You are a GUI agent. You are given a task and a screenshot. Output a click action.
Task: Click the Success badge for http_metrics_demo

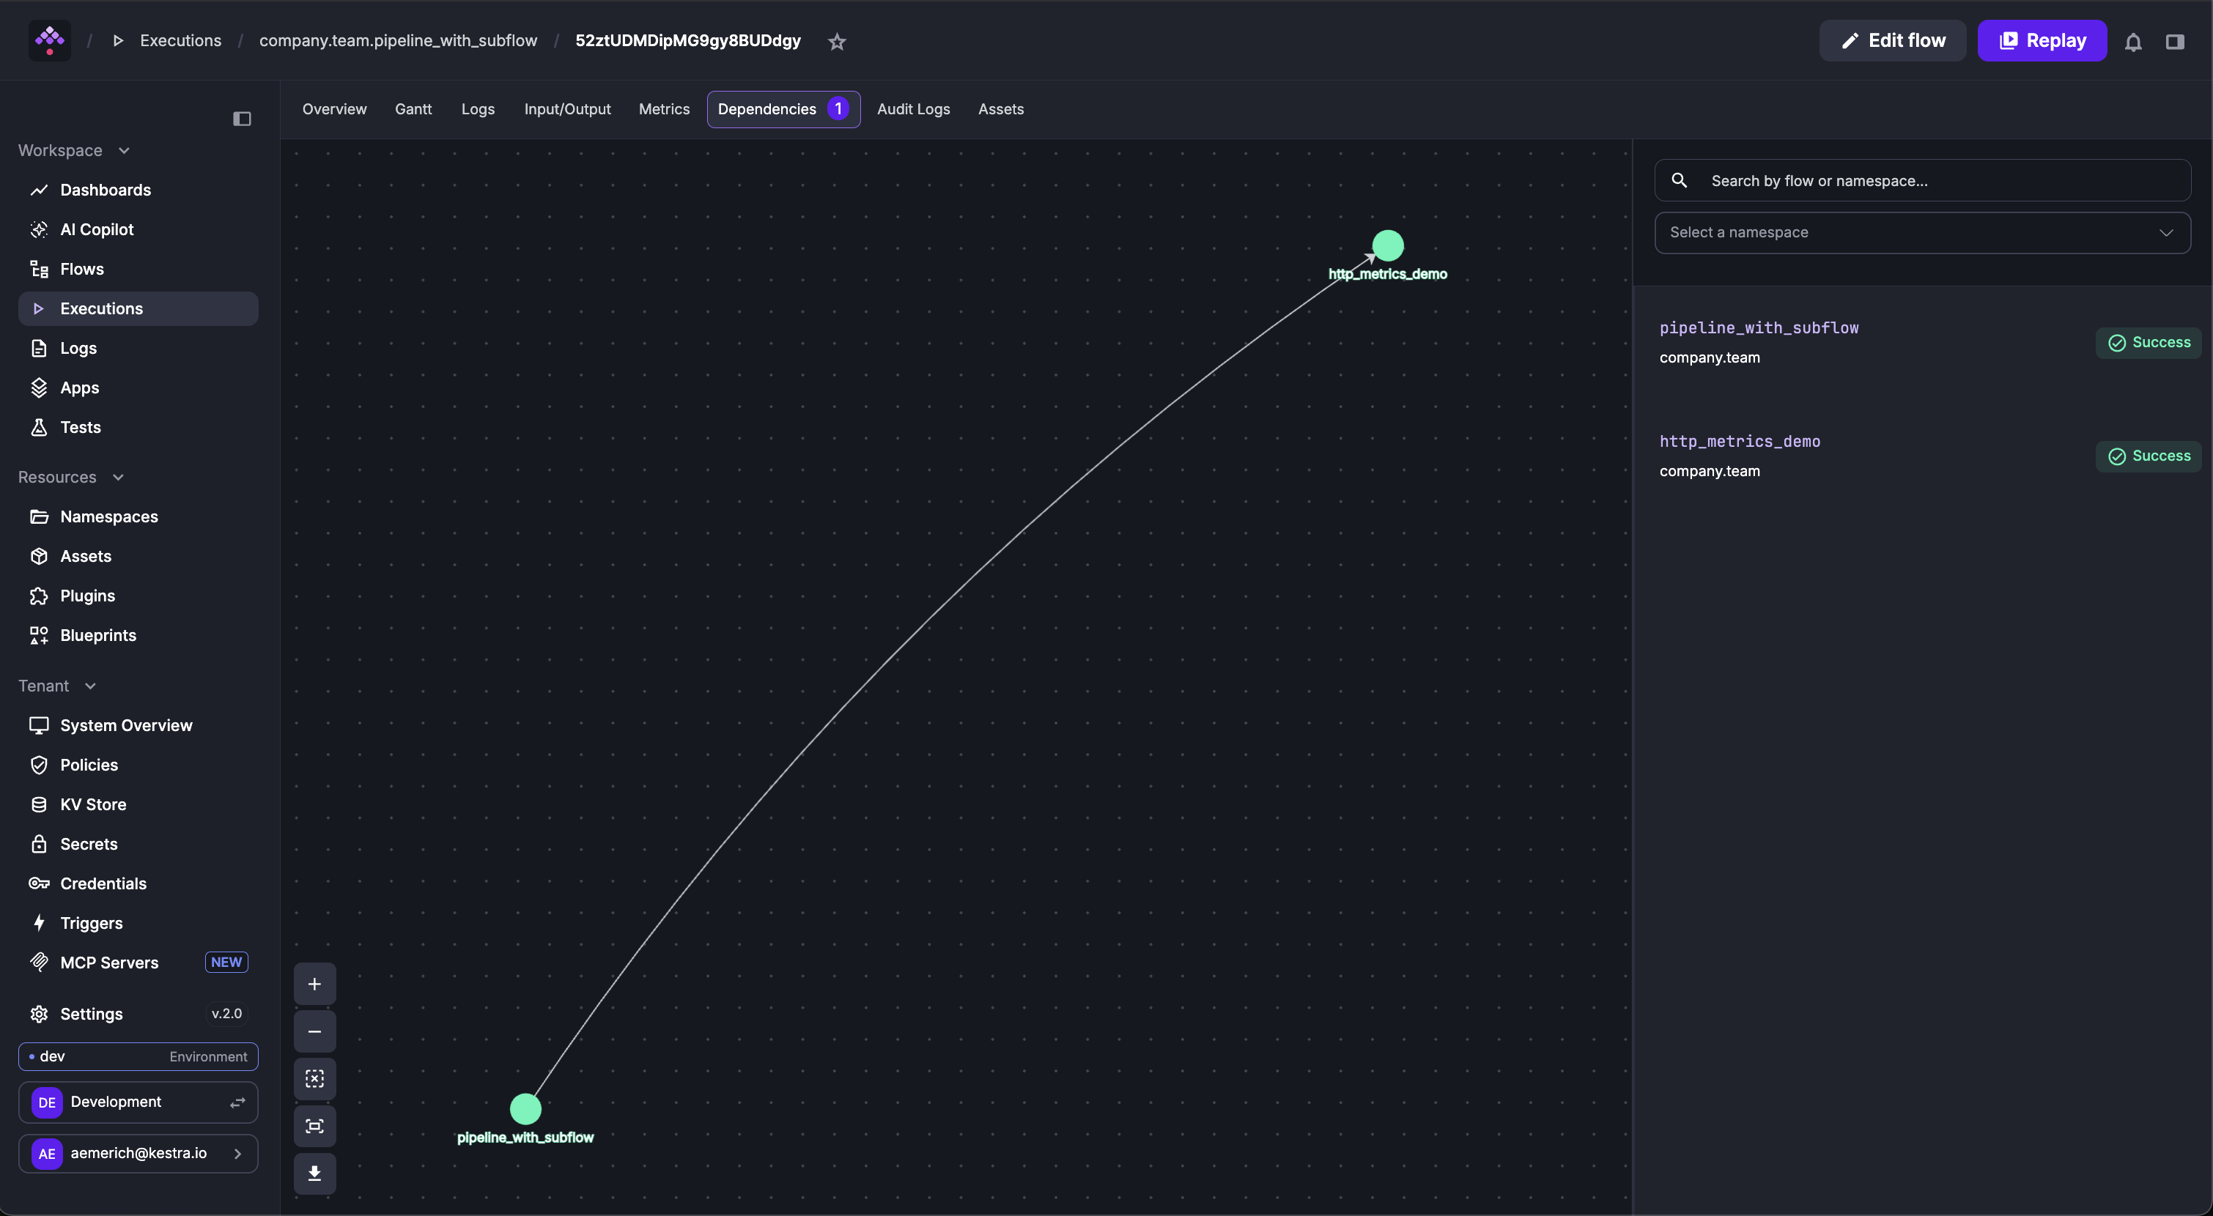pyautogui.click(x=2148, y=455)
